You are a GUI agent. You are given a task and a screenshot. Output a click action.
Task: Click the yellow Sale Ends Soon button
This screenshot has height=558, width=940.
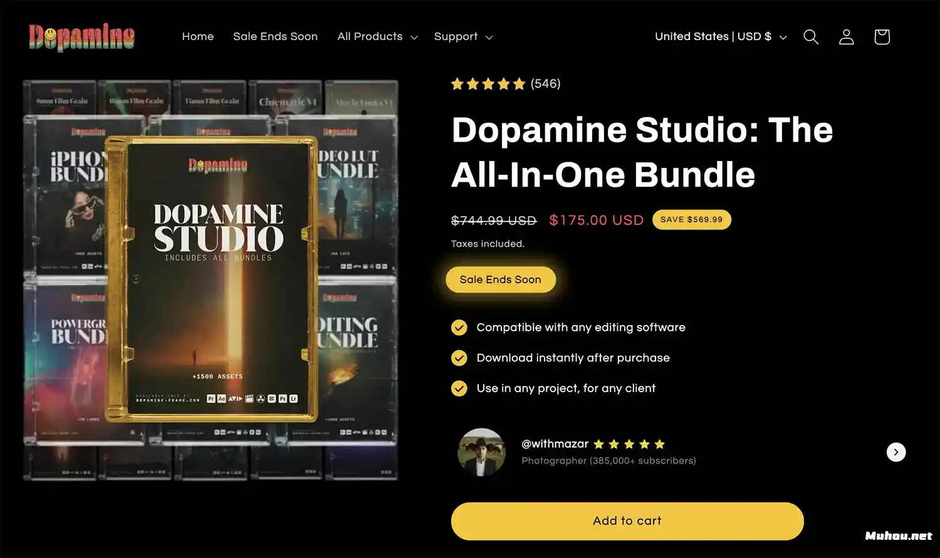point(501,279)
